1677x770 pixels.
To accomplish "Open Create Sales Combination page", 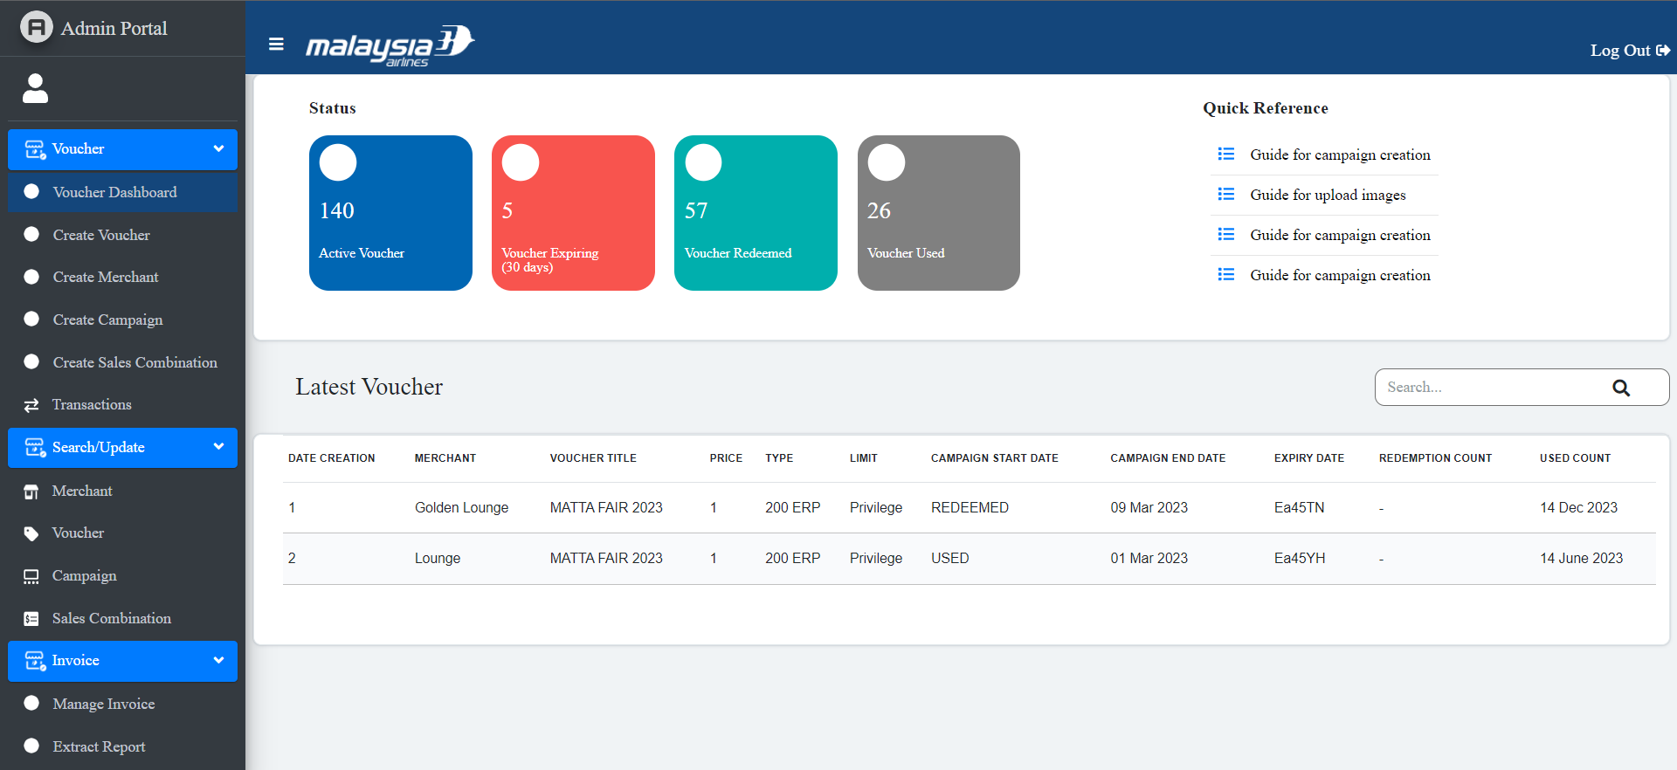I will click(x=122, y=362).
